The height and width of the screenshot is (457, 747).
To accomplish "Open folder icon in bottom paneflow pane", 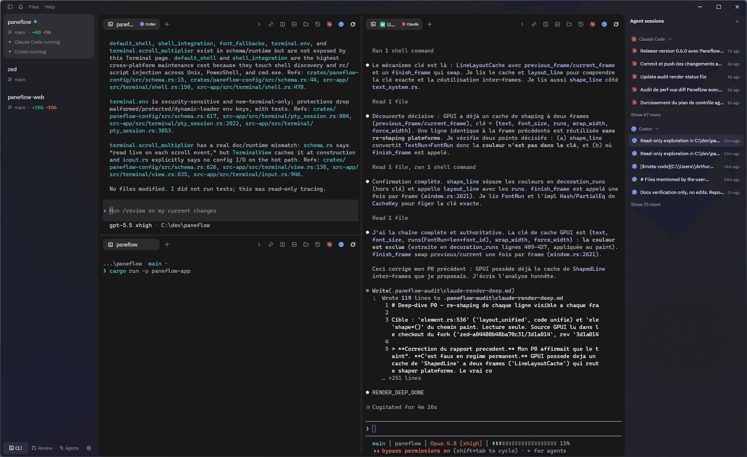I will click(306, 244).
